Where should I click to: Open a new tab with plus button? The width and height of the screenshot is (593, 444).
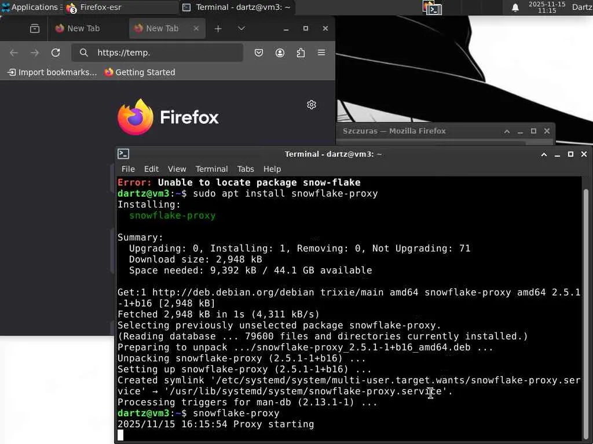[x=218, y=29]
